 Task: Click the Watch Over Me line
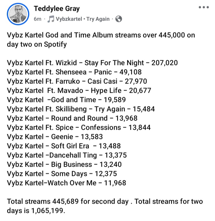pyautogui.click(x=67, y=183)
